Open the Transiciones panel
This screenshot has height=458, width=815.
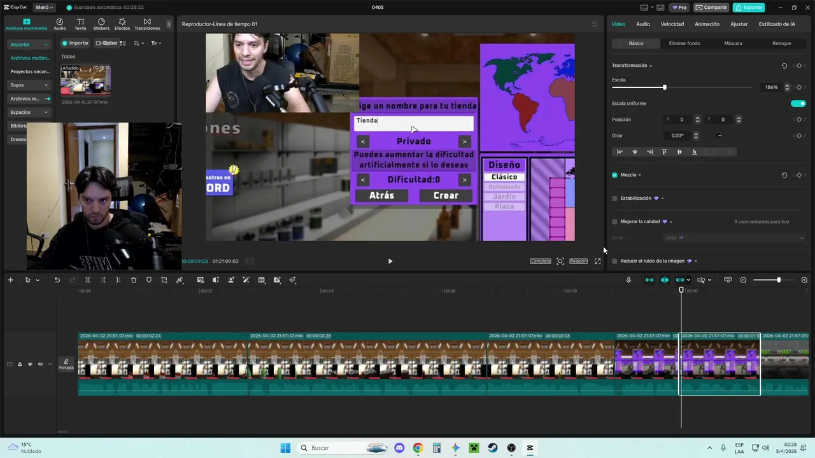pyautogui.click(x=147, y=24)
